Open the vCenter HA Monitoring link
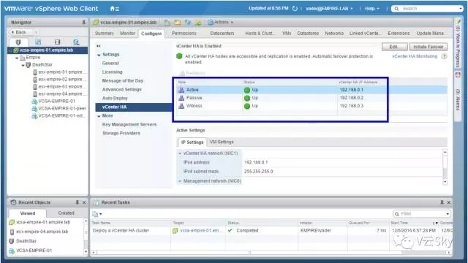 point(415,56)
